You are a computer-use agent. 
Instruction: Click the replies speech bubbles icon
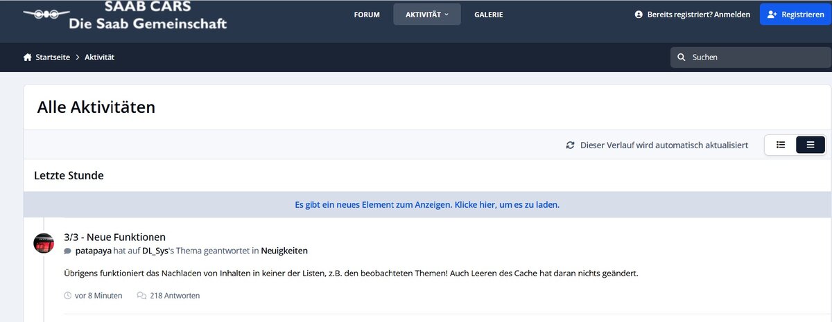point(141,296)
